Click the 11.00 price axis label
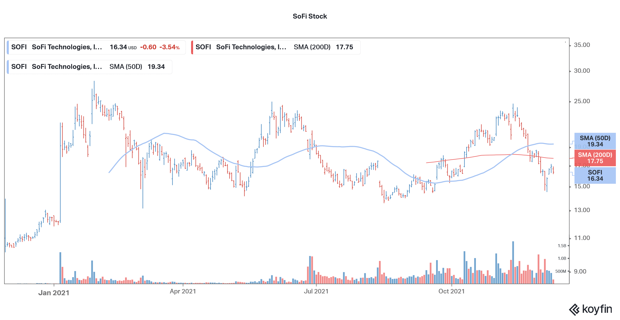Viewport: 620px width, 320px height. click(x=582, y=238)
